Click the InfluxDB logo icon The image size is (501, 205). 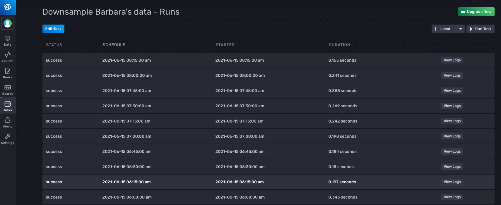(x=8, y=7)
